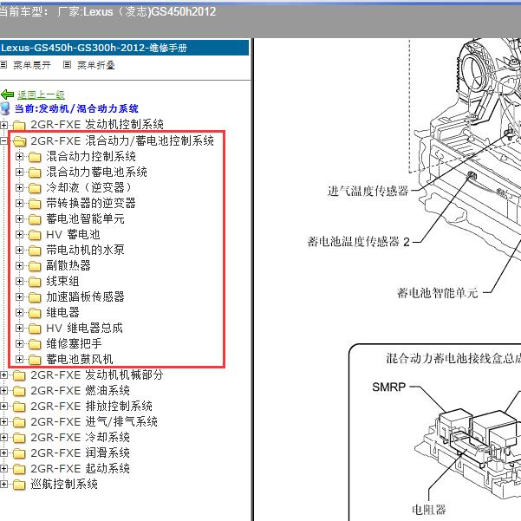
Task: Select 2GR-FXE 起动系统 label
Action: click(x=80, y=468)
